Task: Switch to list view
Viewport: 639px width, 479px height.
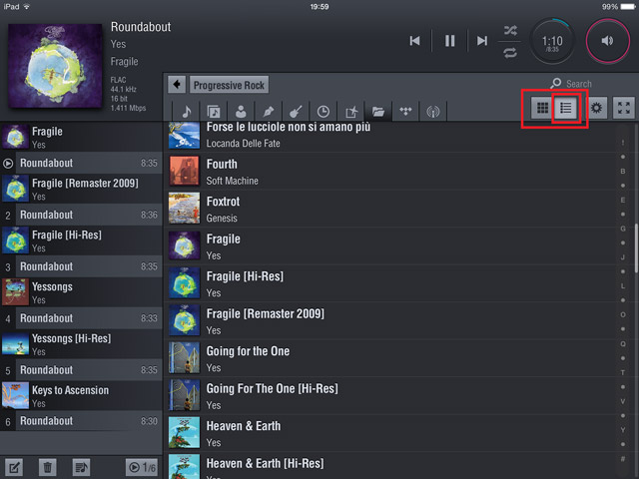Action: (x=566, y=108)
